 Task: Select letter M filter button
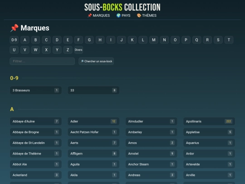154,40
